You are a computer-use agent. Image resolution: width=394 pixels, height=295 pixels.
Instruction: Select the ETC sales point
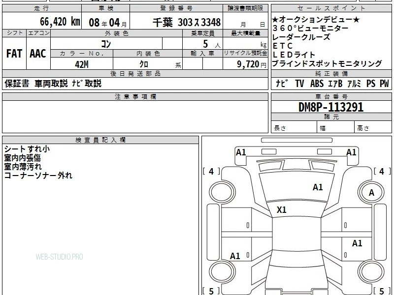tap(282, 46)
